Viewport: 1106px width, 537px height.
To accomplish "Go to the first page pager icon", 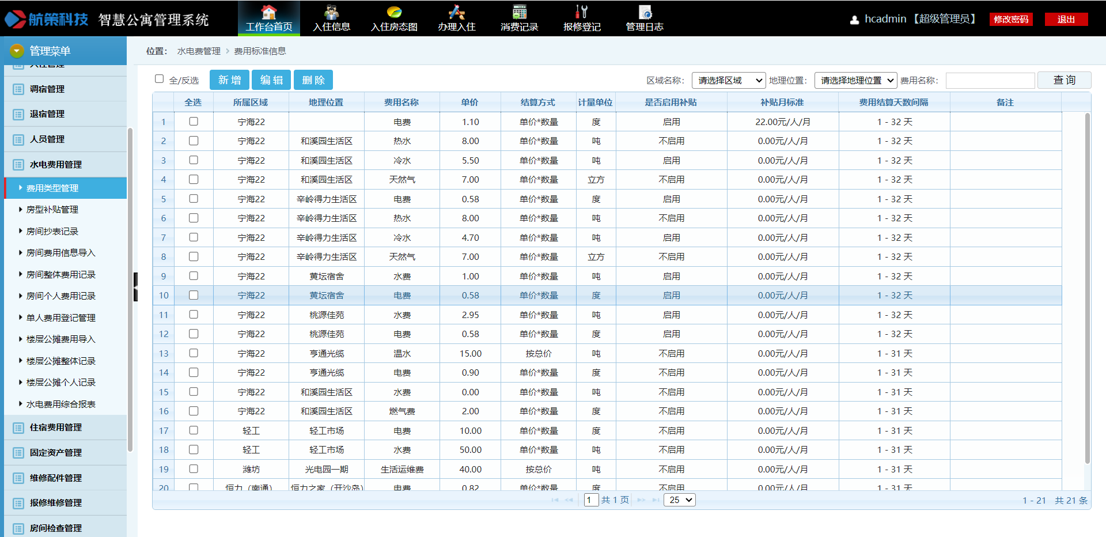I will 555,500.
